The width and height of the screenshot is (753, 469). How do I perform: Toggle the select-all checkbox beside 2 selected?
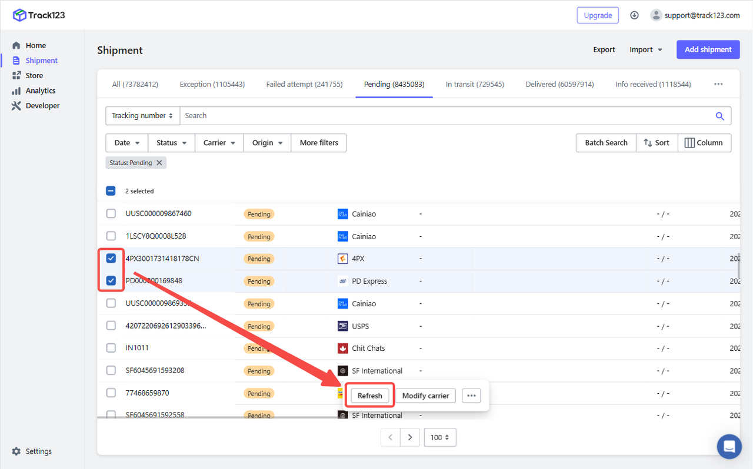111,191
